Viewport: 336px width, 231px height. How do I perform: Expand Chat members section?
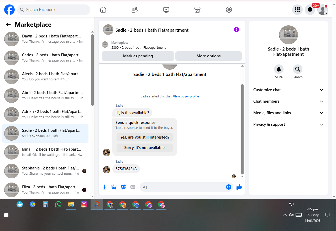tap(288, 101)
